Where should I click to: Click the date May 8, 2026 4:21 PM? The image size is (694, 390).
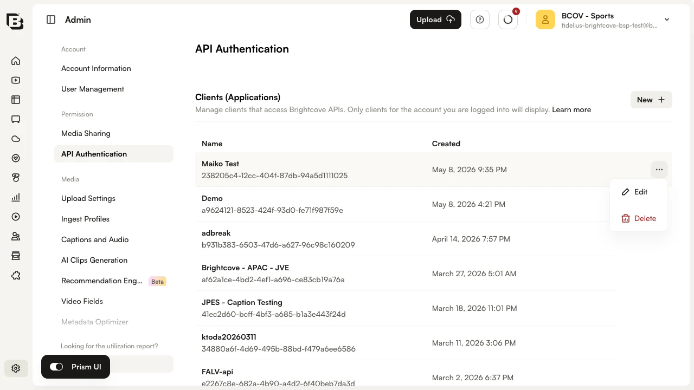pos(468,204)
